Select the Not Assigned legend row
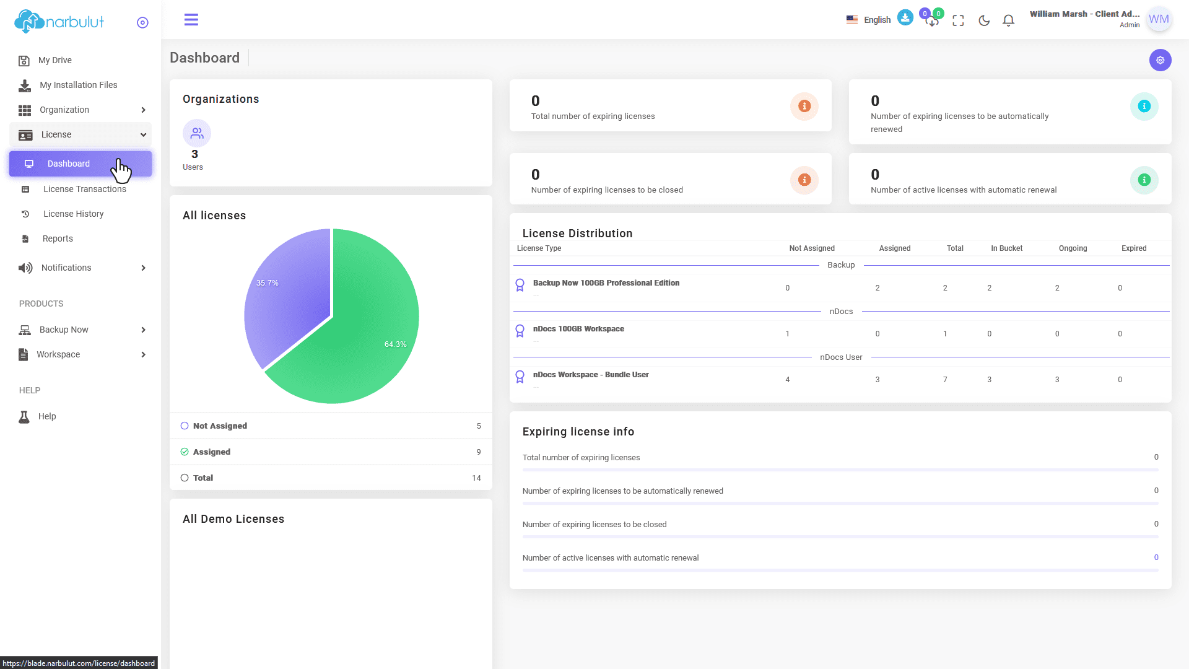The image size is (1189, 669). [x=331, y=426]
